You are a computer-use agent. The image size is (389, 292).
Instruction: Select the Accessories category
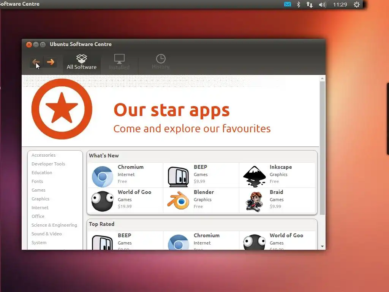(x=43, y=155)
